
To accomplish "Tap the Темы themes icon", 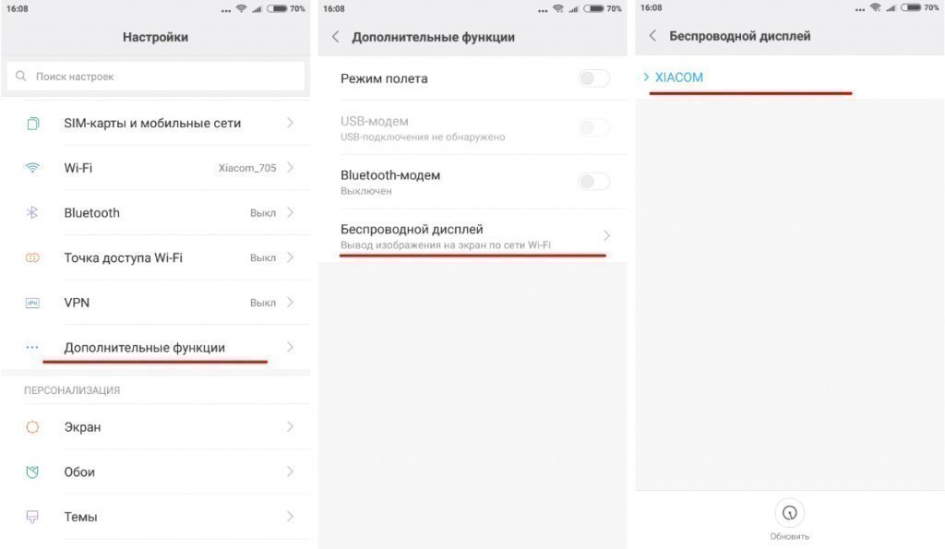I will (x=32, y=517).
